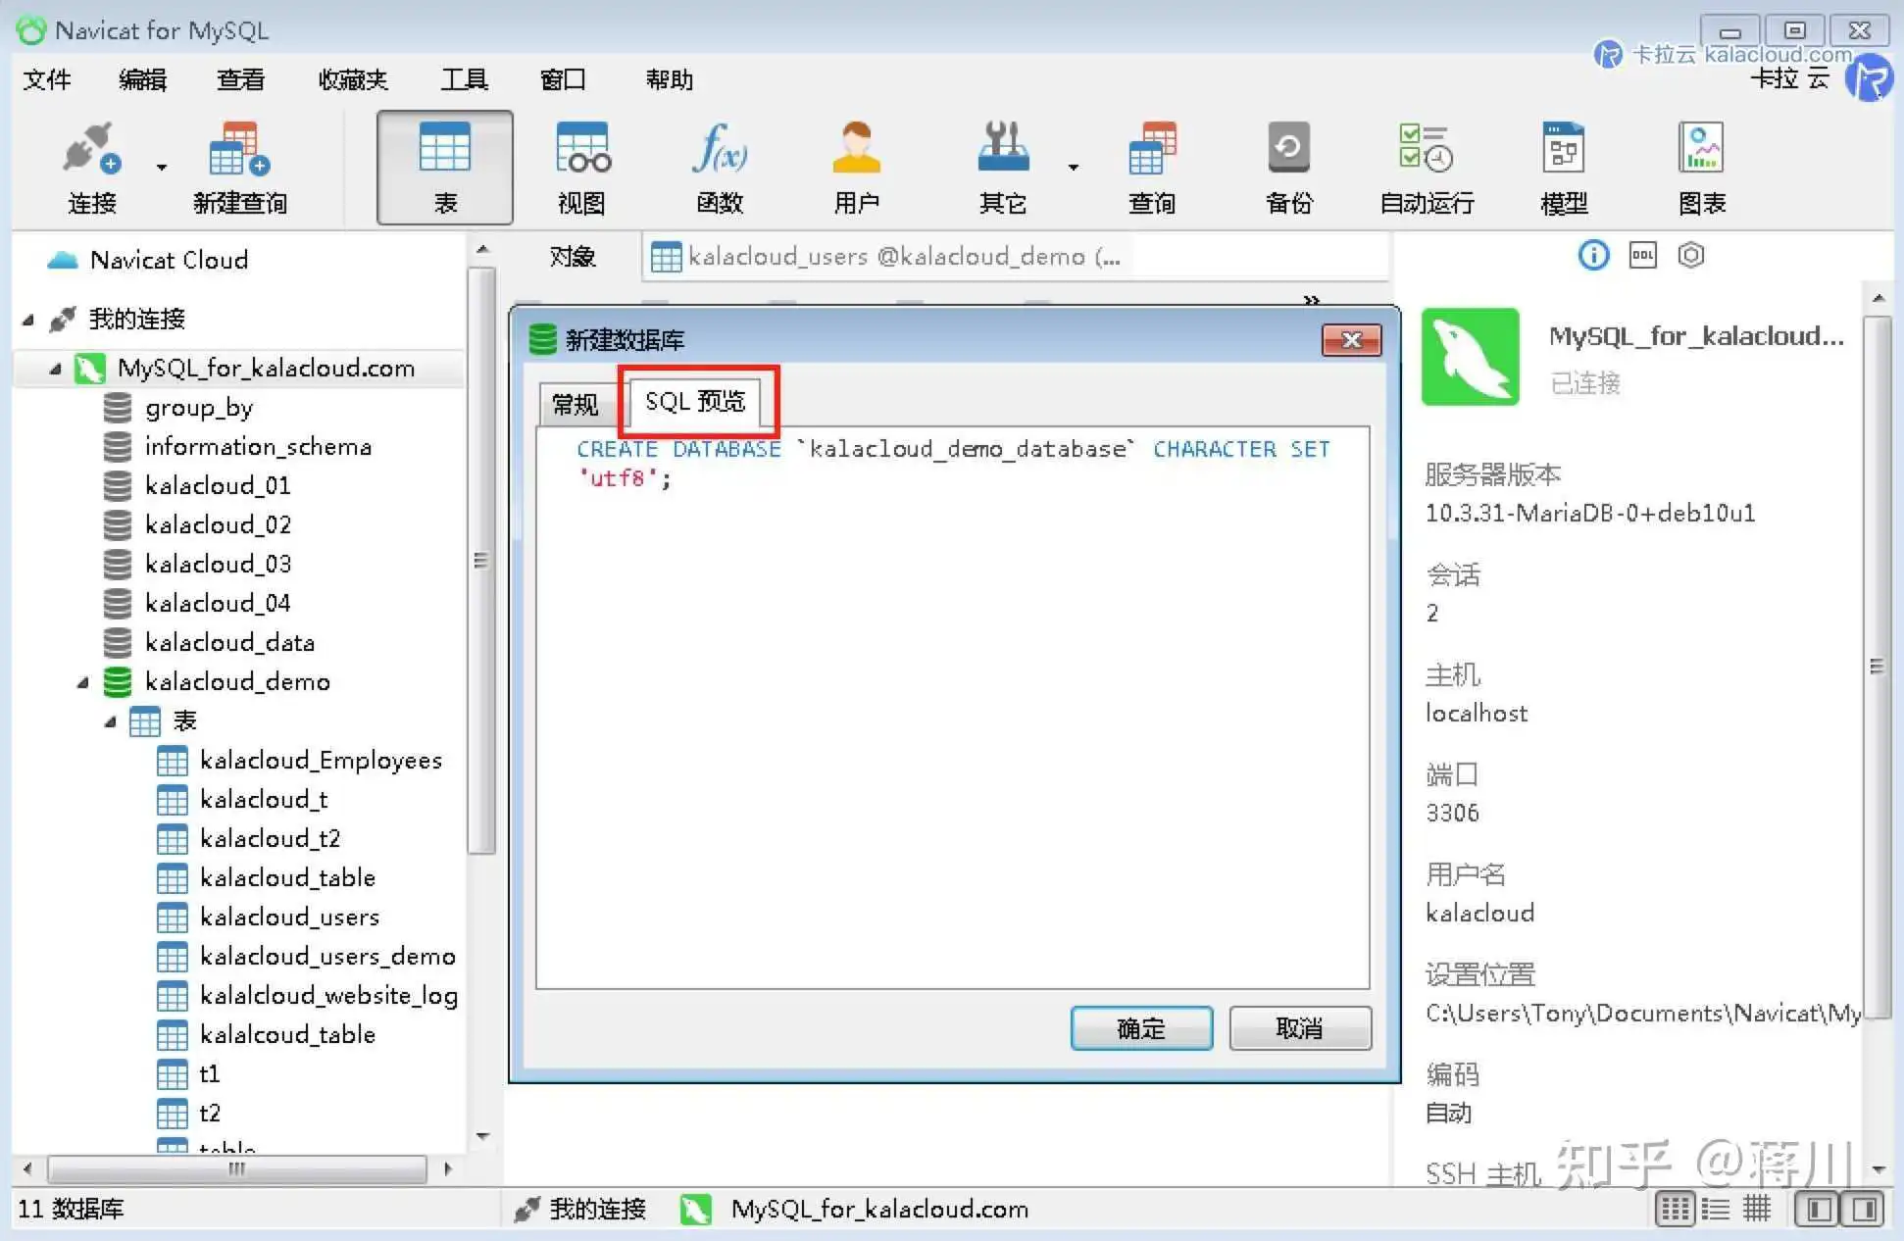The height and width of the screenshot is (1241, 1904).
Task: Select the kalacloud_users table in tree
Action: (289, 917)
